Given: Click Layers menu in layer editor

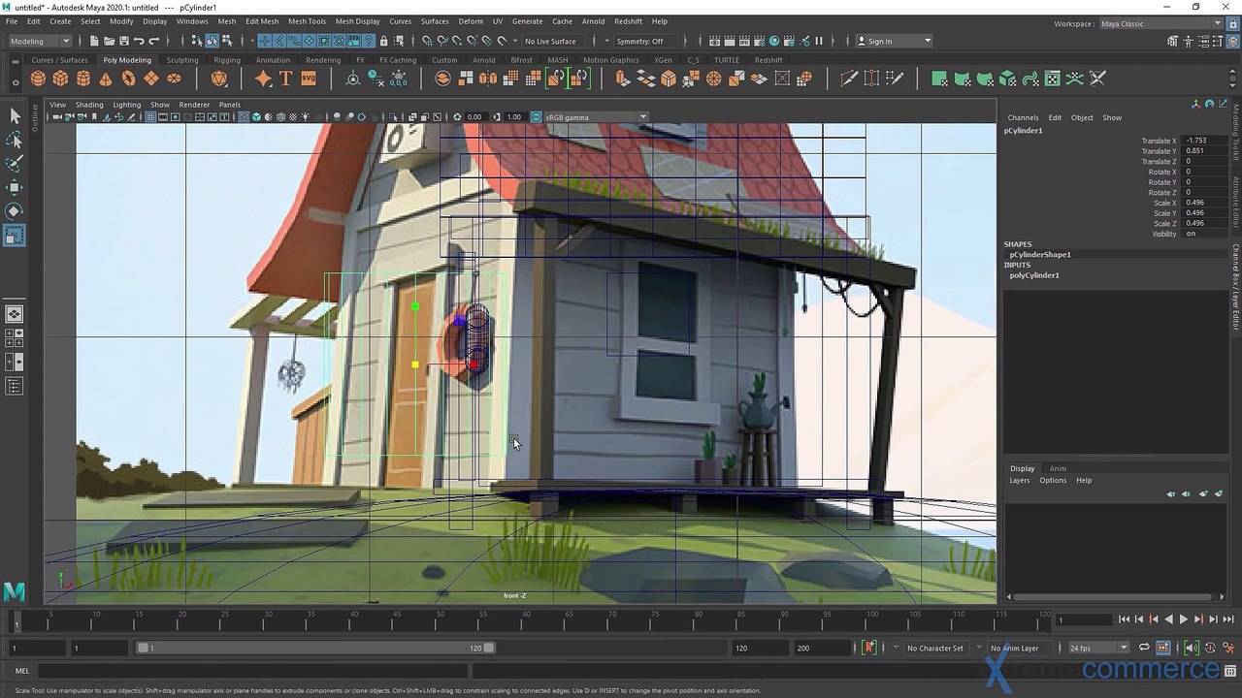Looking at the screenshot, I should 1019,480.
